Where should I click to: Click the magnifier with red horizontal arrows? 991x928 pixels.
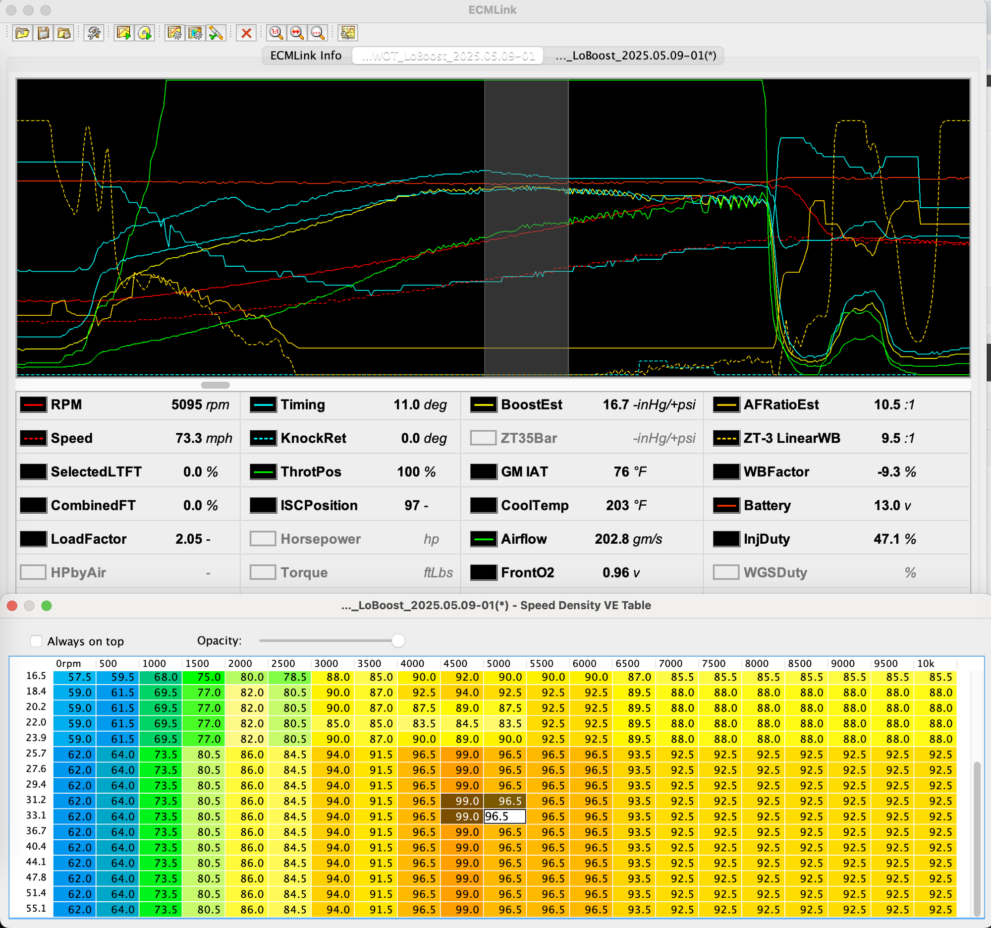(x=297, y=33)
